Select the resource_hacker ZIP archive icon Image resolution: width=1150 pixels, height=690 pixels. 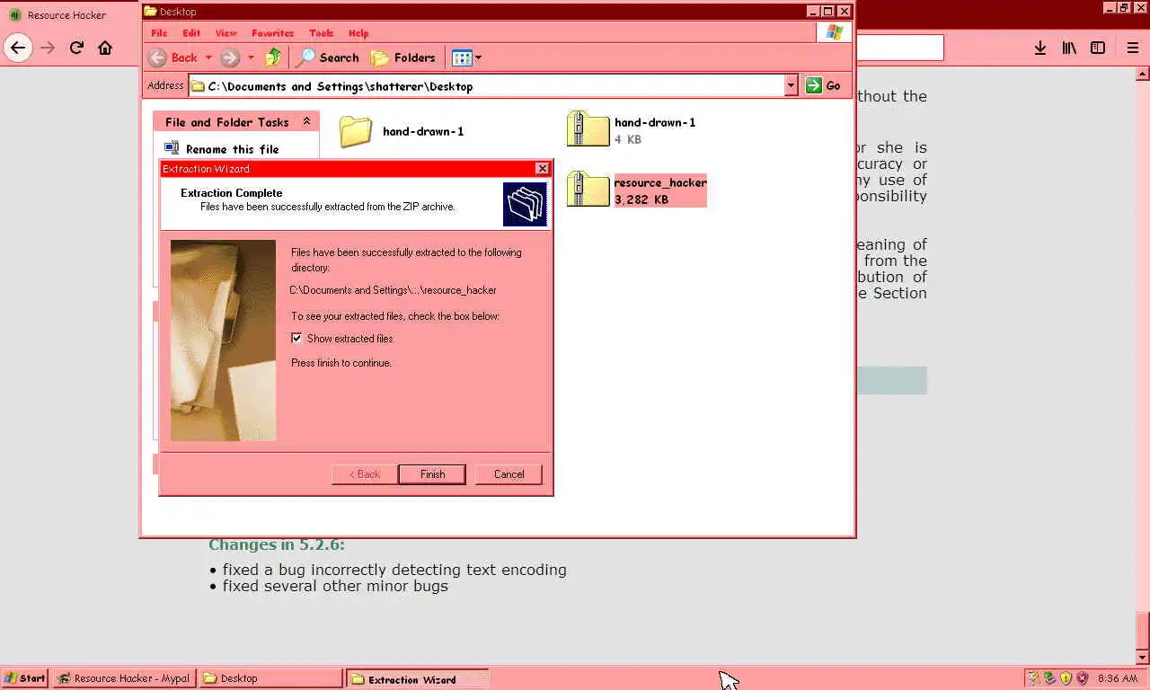click(588, 190)
